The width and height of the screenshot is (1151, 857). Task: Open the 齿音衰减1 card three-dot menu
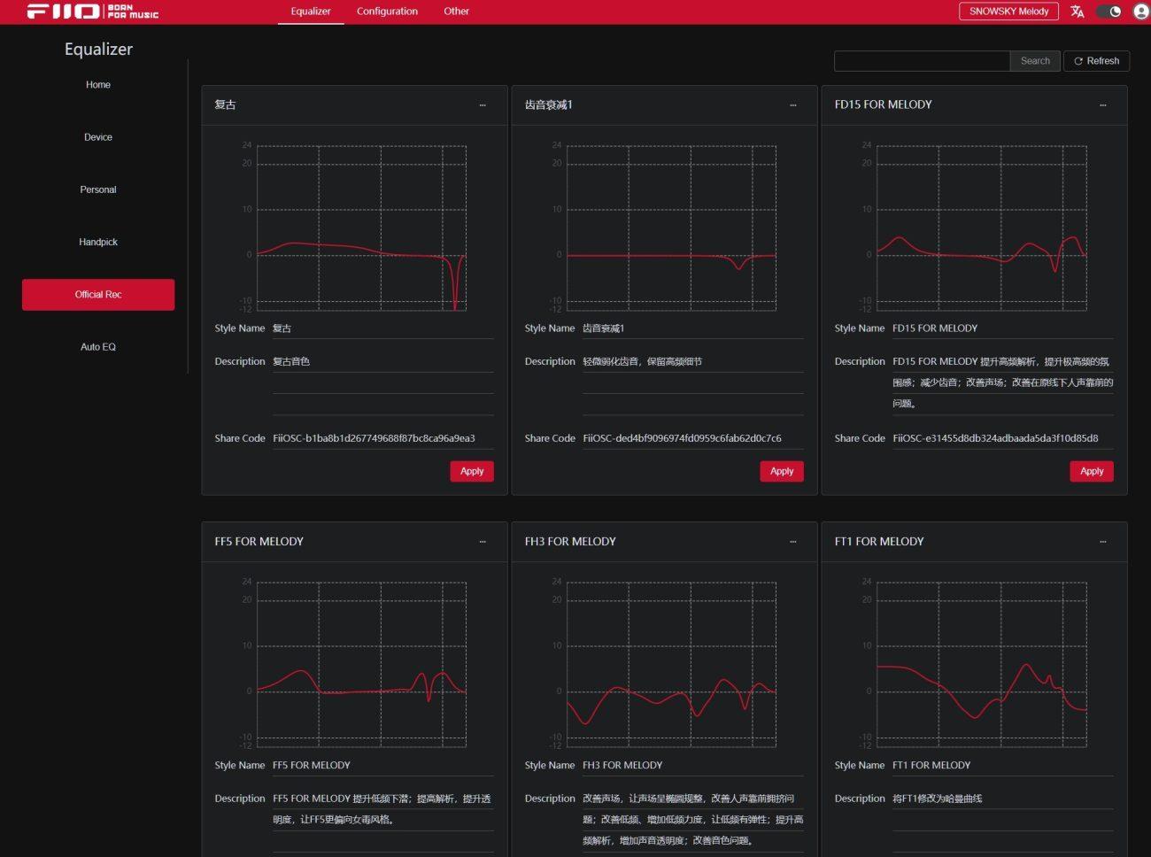pos(792,105)
